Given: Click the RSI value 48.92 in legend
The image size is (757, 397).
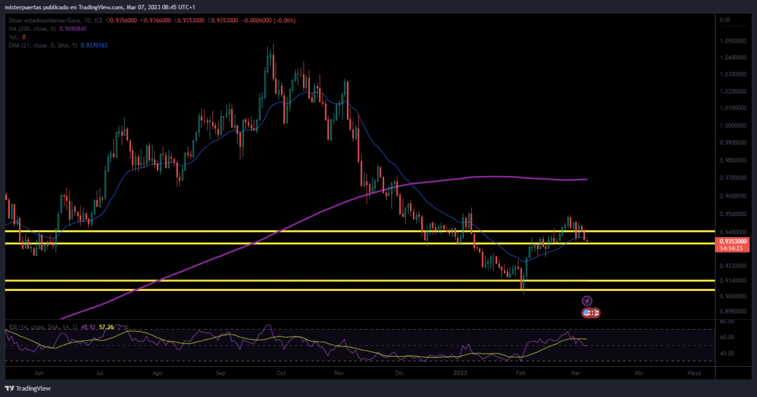Looking at the screenshot, I should click(x=88, y=327).
